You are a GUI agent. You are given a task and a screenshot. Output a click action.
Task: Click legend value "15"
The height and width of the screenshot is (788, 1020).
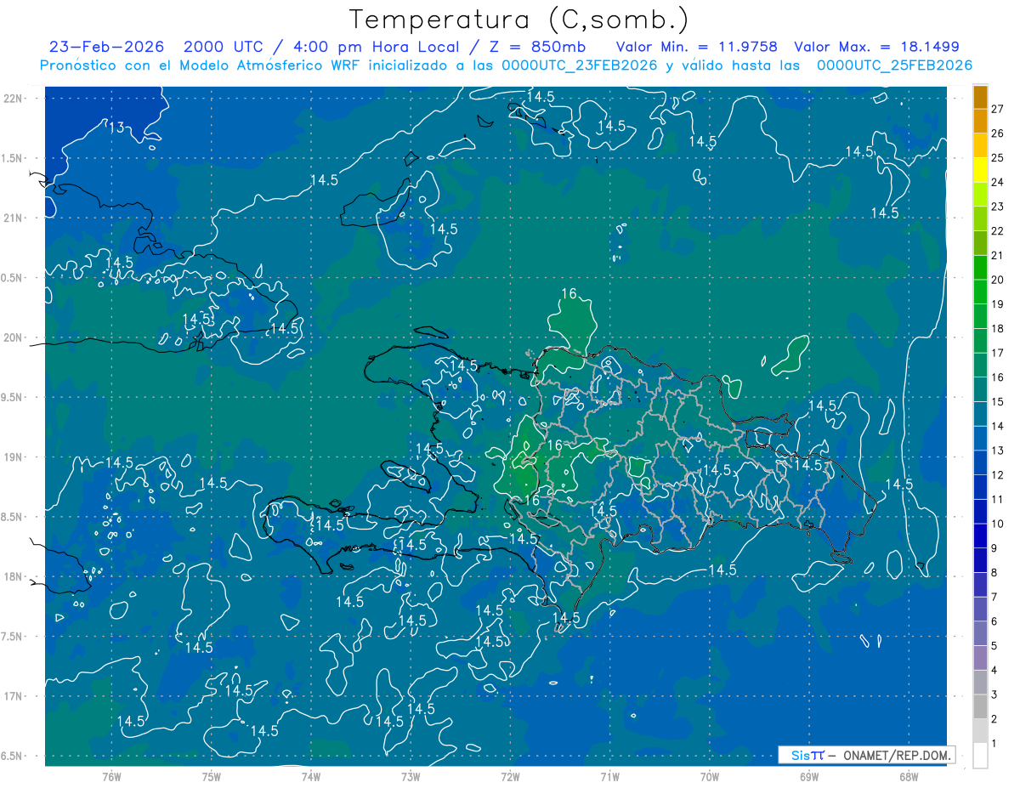(998, 402)
